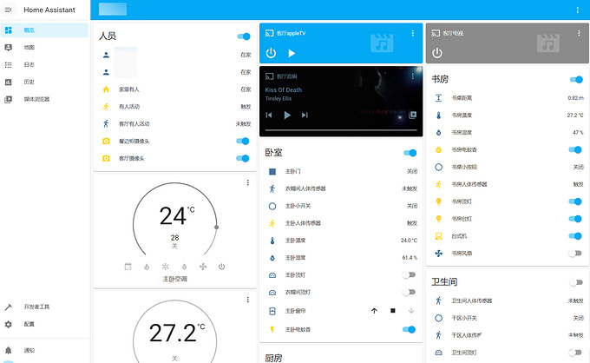Click the 主卧湿度 humidity icon
This screenshot has height=363, width=590.
(272, 258)
